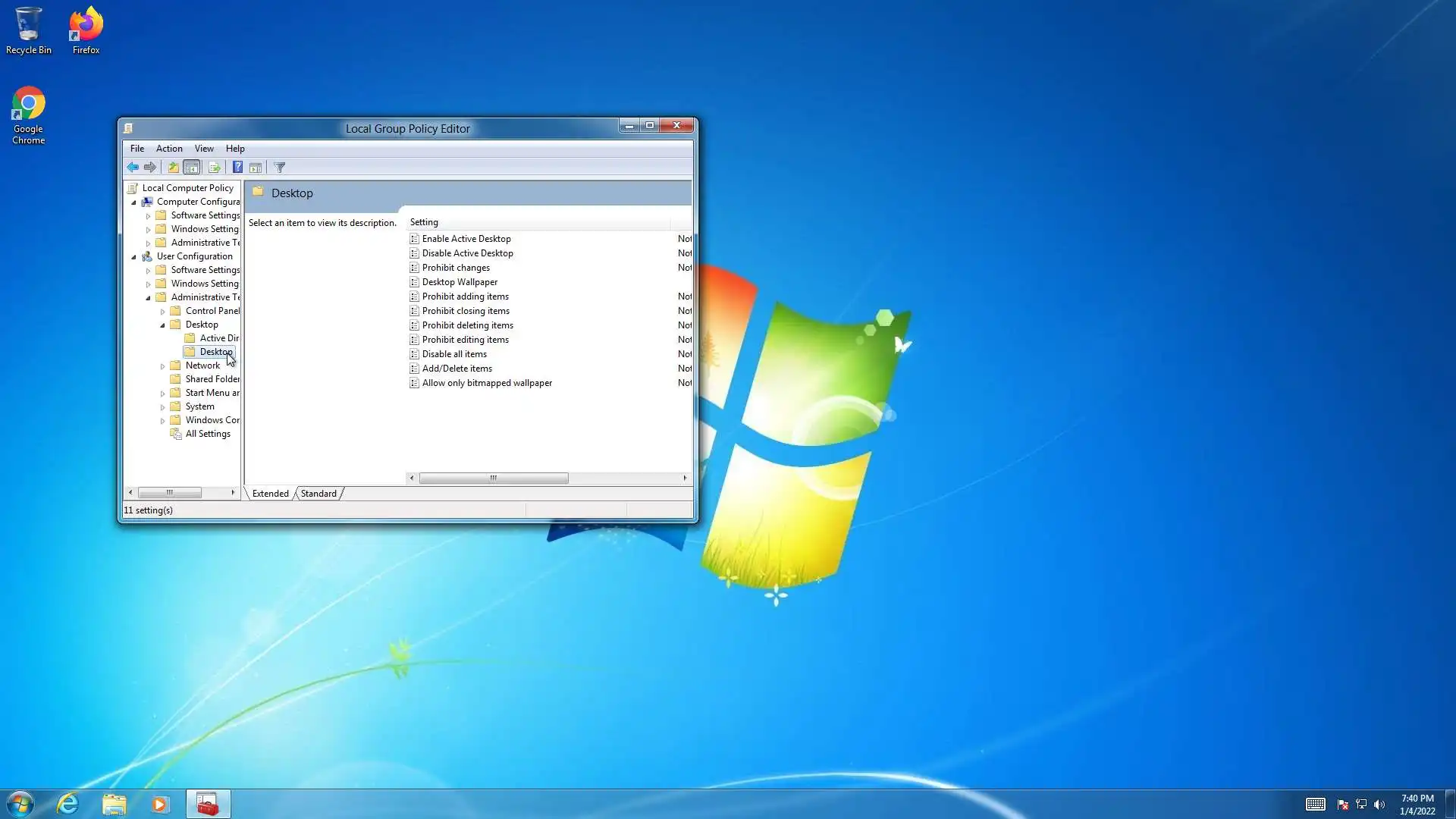Click the Export List toolbar icon

coord(214,168)
